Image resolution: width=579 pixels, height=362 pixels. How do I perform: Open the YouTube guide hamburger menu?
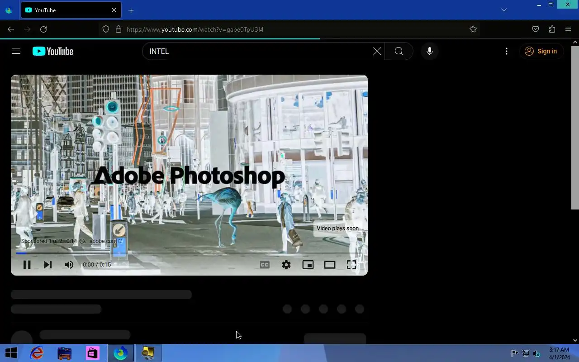[16, 51]
